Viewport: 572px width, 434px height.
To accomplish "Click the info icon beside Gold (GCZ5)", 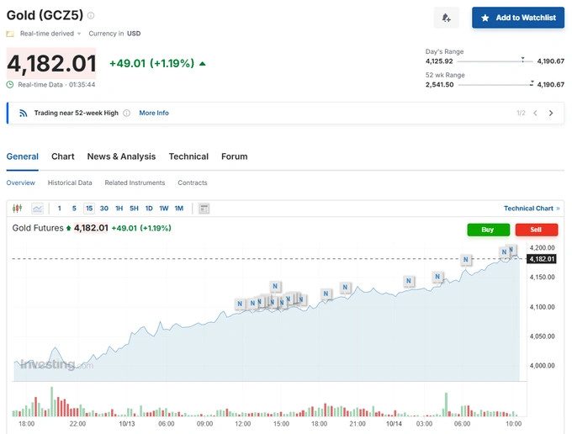I will [91, 15].
